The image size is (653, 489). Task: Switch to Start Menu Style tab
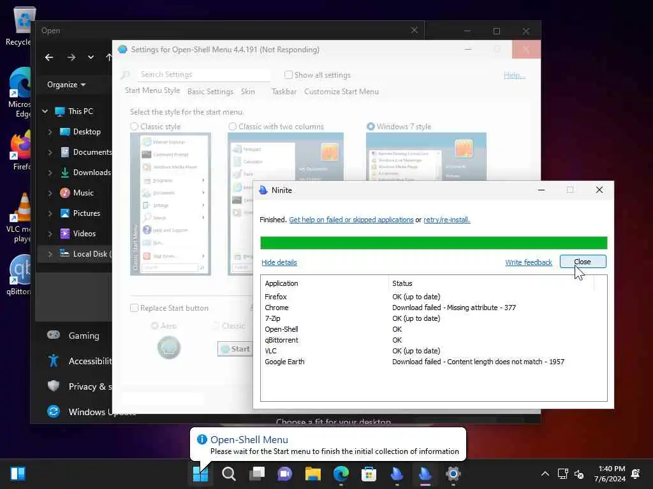click(152, 90)
